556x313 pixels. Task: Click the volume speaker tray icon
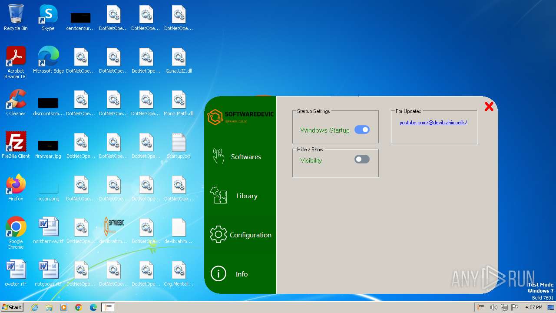click(493, 307)
